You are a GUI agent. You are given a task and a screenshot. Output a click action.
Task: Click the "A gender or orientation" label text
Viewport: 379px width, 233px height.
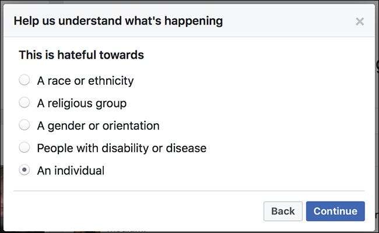(x=98, y=126)
